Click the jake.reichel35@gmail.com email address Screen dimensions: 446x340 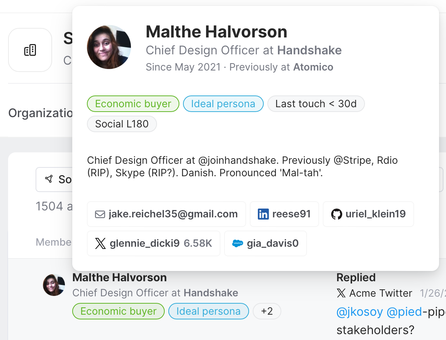pos(173,214)
